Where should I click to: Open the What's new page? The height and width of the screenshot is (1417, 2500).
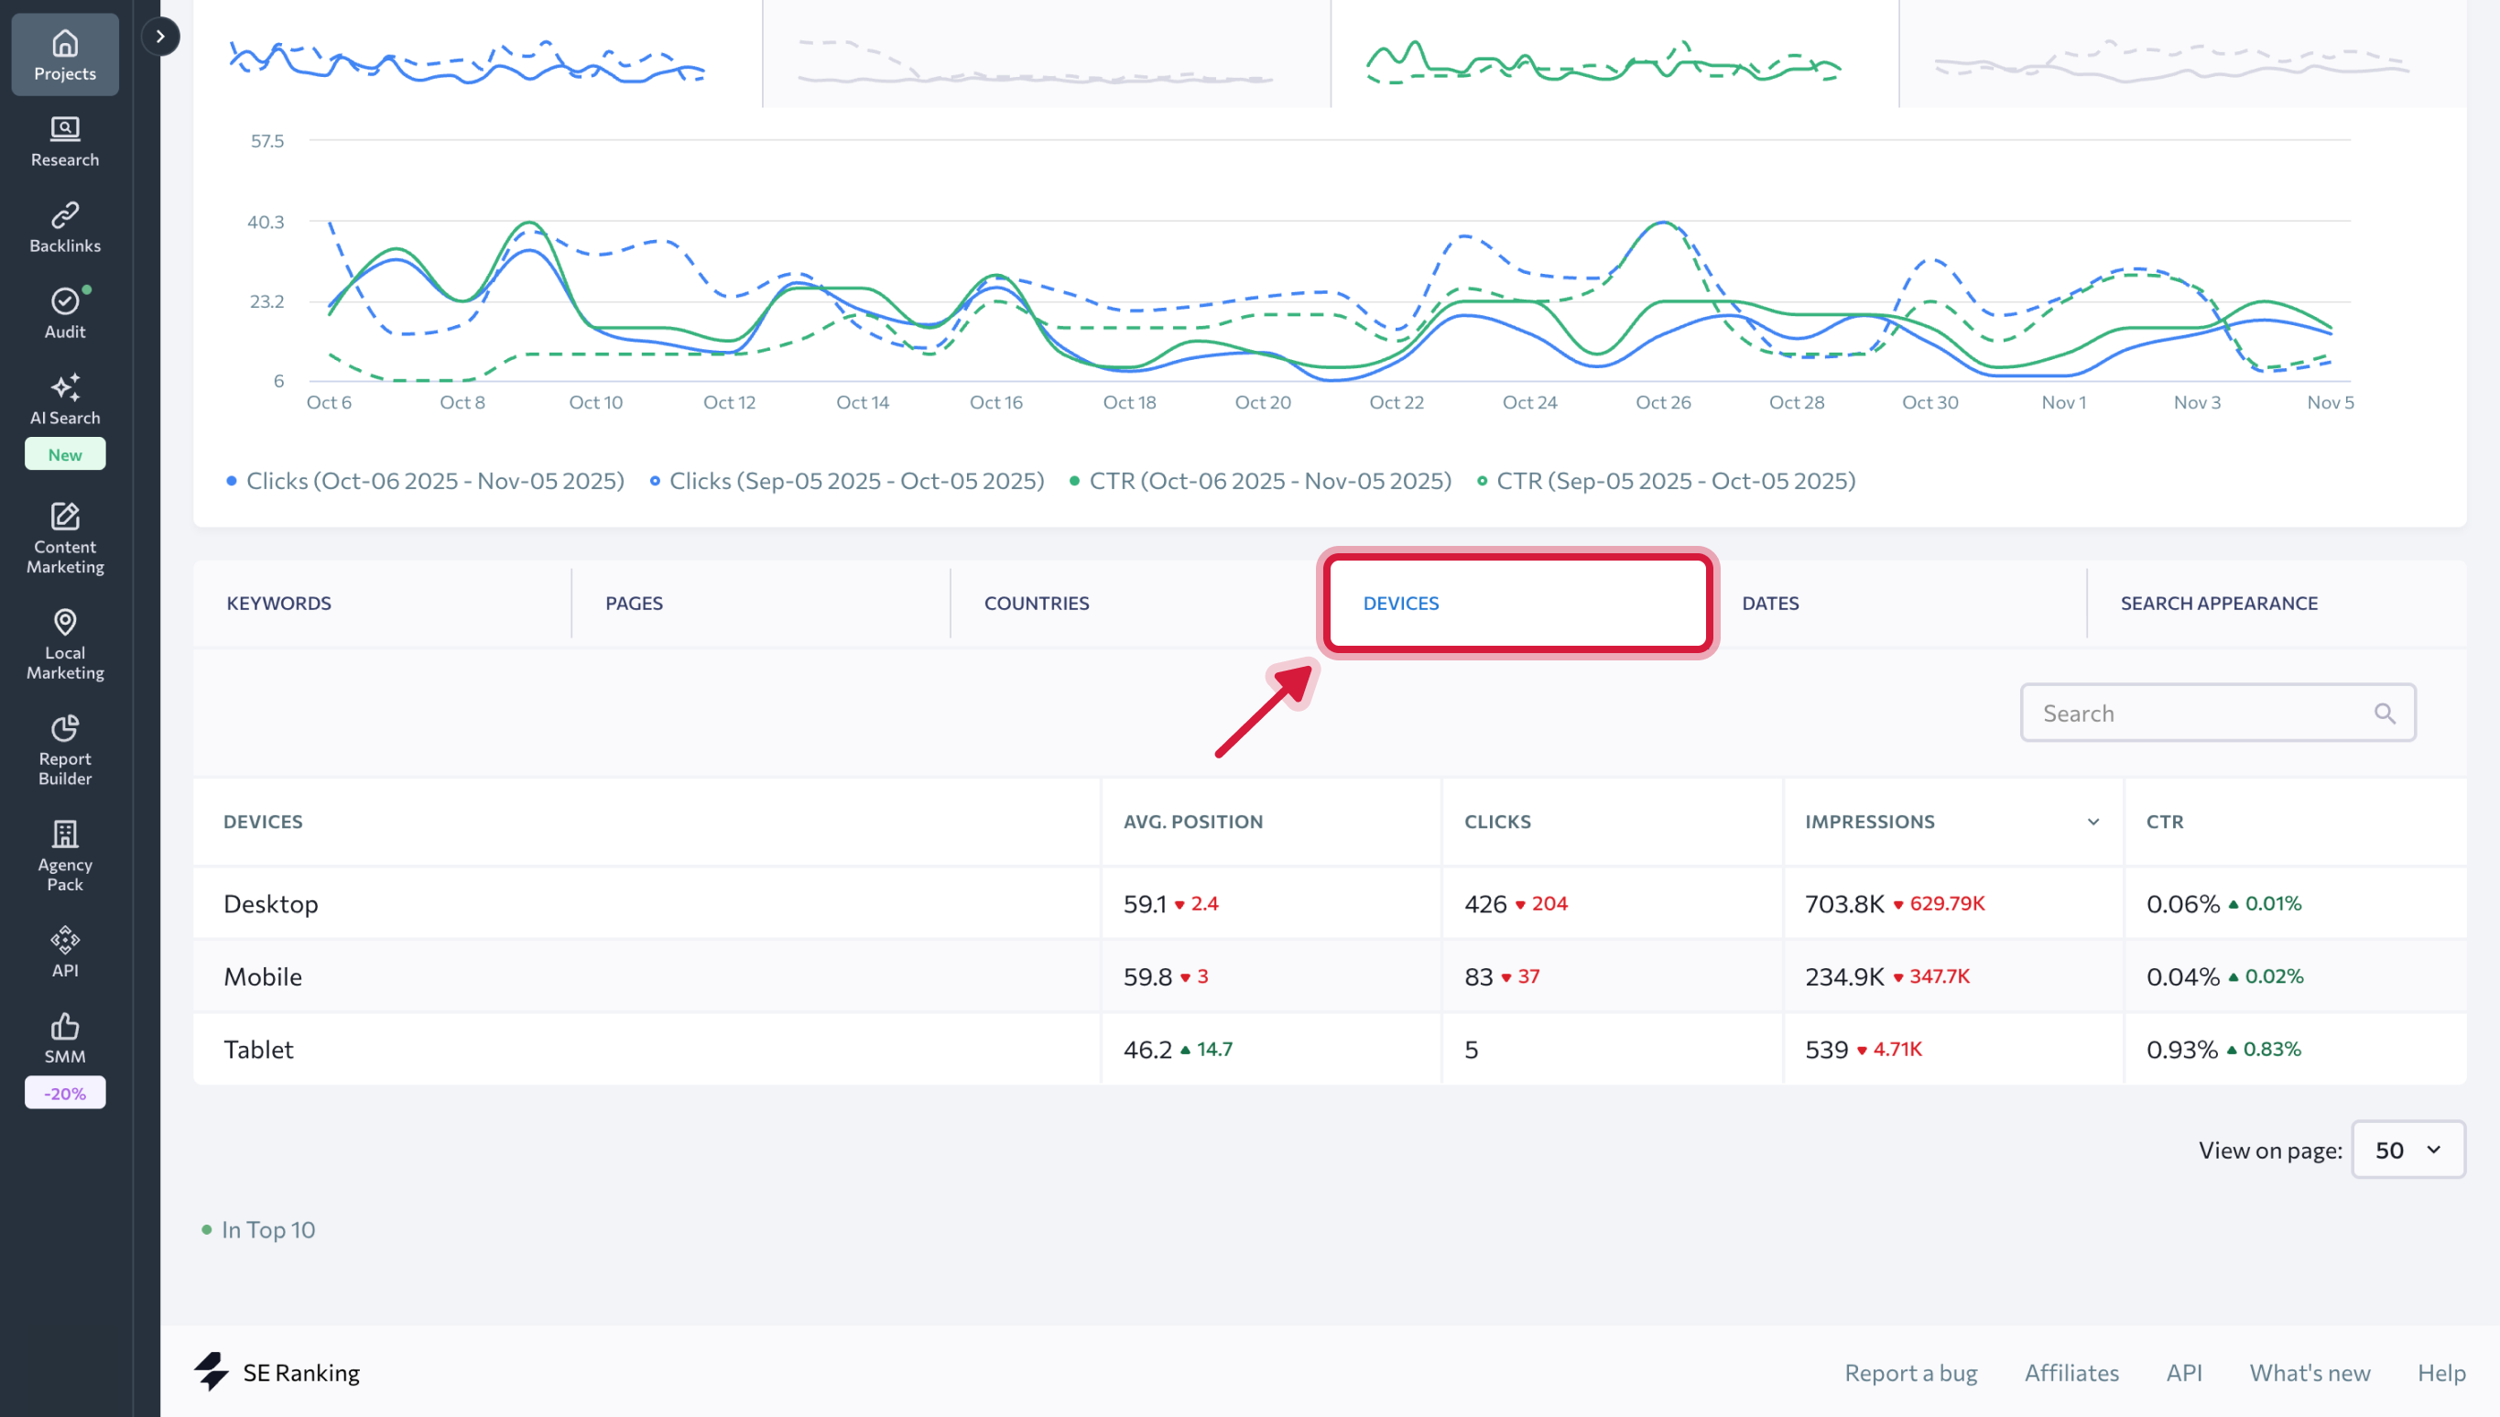tap(2310, 1372)
